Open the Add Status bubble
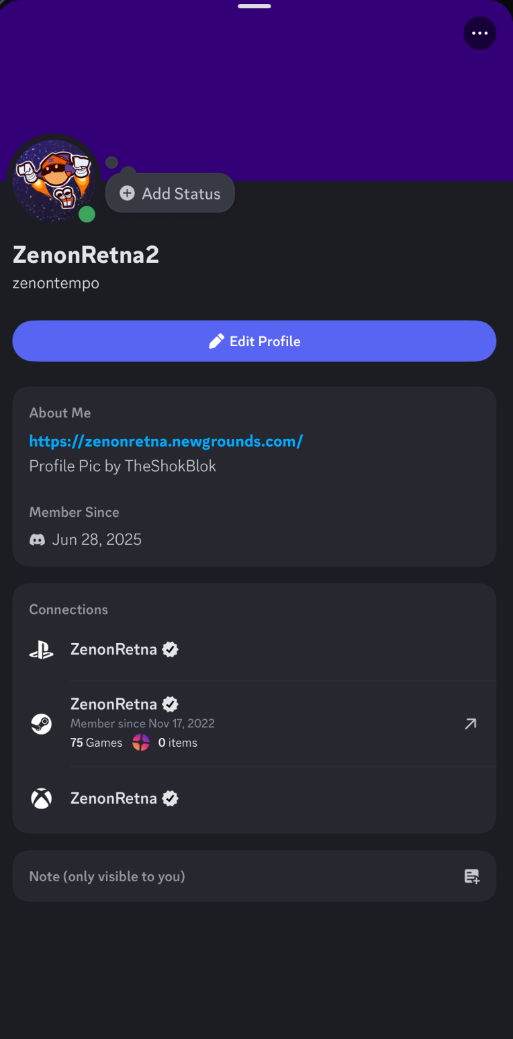This screenshot has height=1039, width=513. [x=170, y=194]
